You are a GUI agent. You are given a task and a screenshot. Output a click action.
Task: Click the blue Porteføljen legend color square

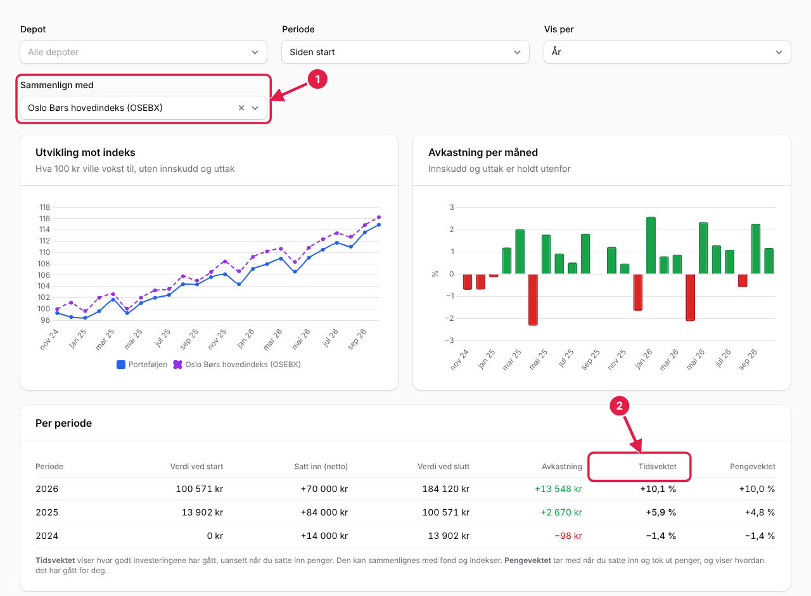coord(121,365)
